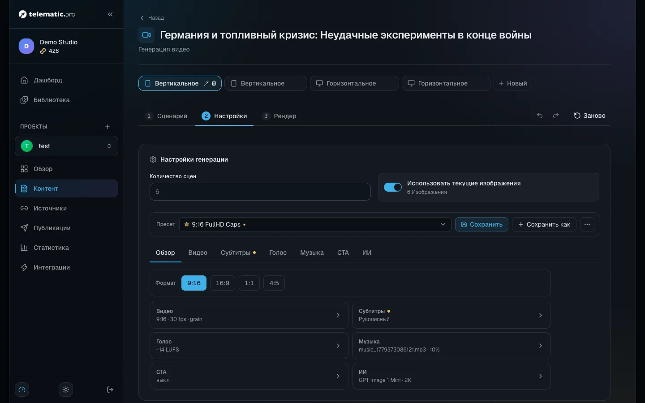The height and width of the screenshot is (403, 645).
Task: Click the telematic.pro logo
Action: 47,14
